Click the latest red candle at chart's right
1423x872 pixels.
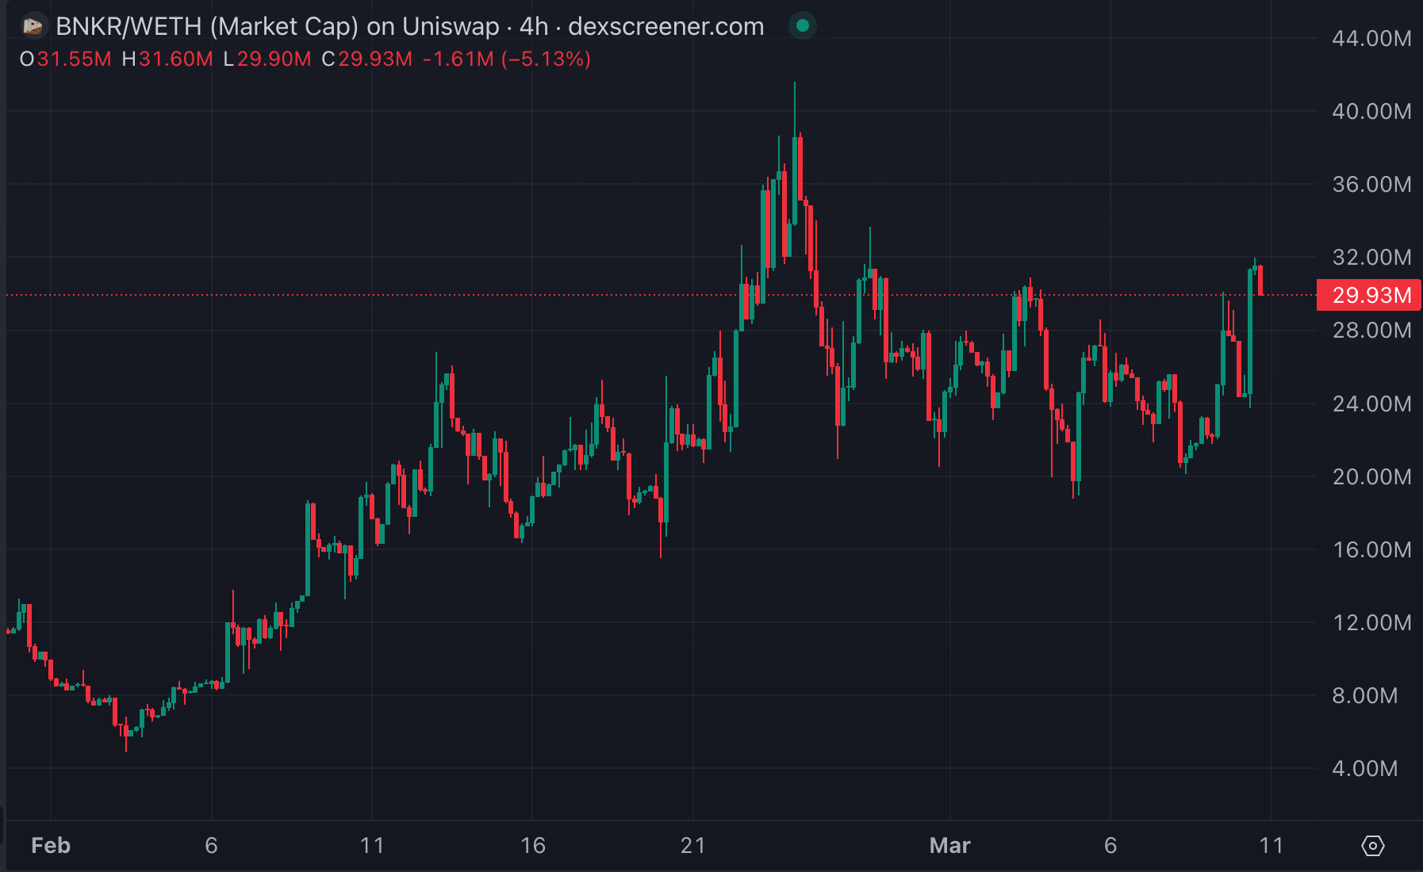pyautogui.click(x=1260, y=281)
